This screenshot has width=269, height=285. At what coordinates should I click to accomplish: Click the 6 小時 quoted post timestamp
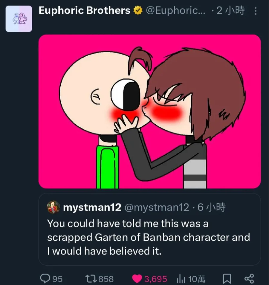click(x=212, y=207)
